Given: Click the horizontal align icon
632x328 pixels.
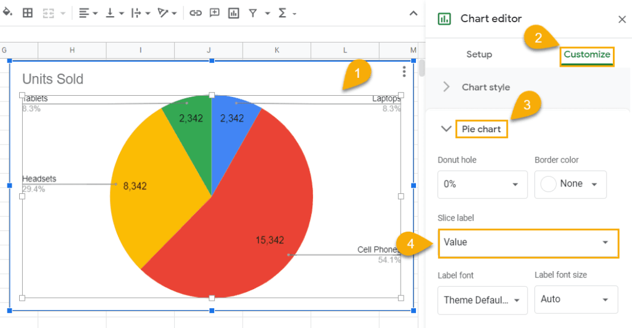Looking at the screenshot, I should click(x=84, y=14).
